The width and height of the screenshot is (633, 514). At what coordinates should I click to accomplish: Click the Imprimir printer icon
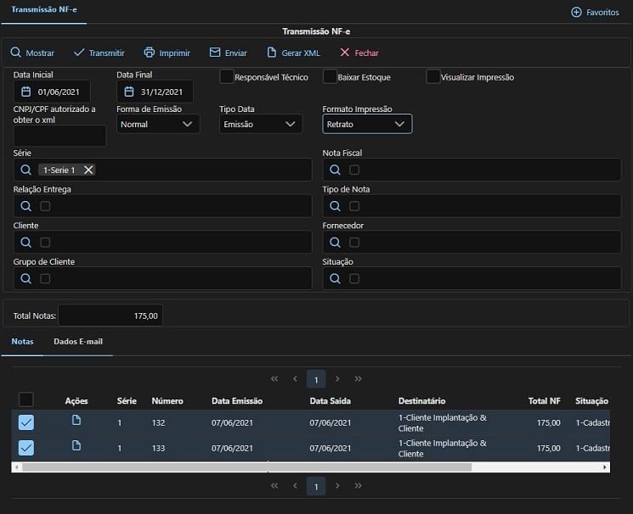150,53
